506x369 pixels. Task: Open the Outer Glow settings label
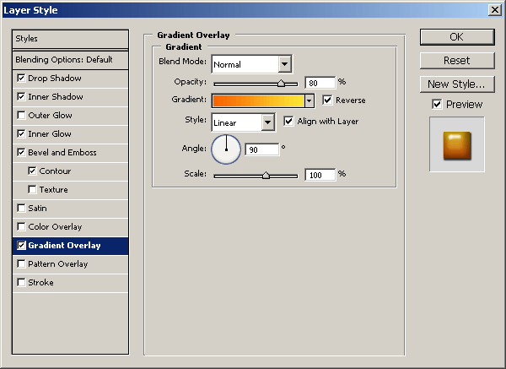pos(50,116)
